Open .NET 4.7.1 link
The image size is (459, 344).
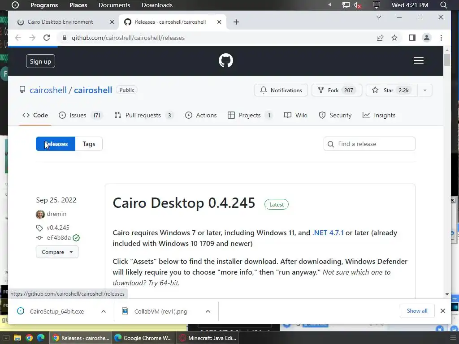(x=328, y=233)
